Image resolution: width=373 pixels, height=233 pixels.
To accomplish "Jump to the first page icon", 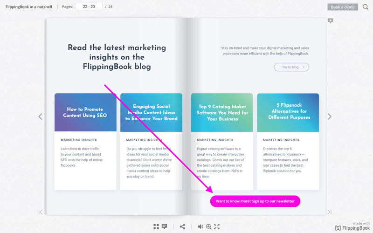I will click(41, 212).
